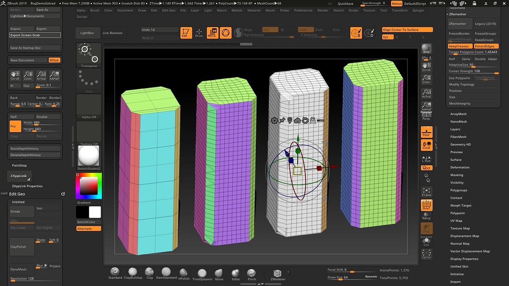Click the Frame mesh icon
Image resolution: width=509 pixels, height=286 pixels.
tap(427, 192)
